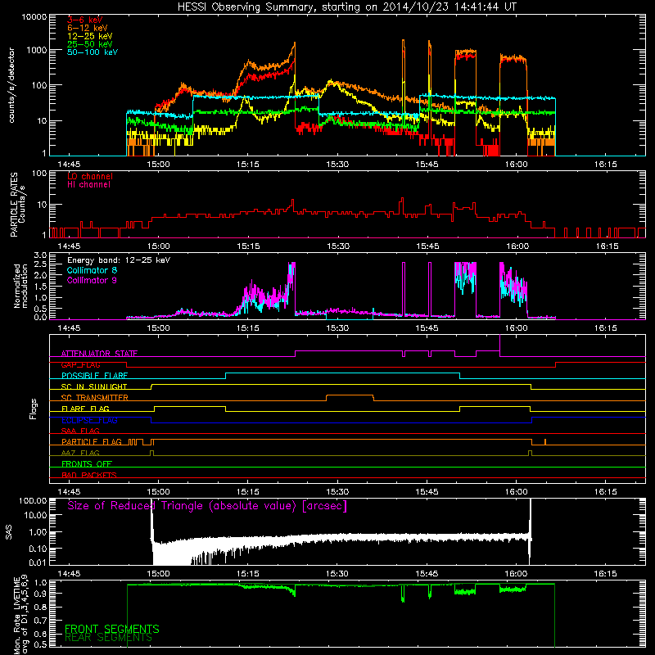Viewport: 655px width, 655px height.
Task: Click the FRONT SEGMENTS legend label
Action: click(112, 629)
